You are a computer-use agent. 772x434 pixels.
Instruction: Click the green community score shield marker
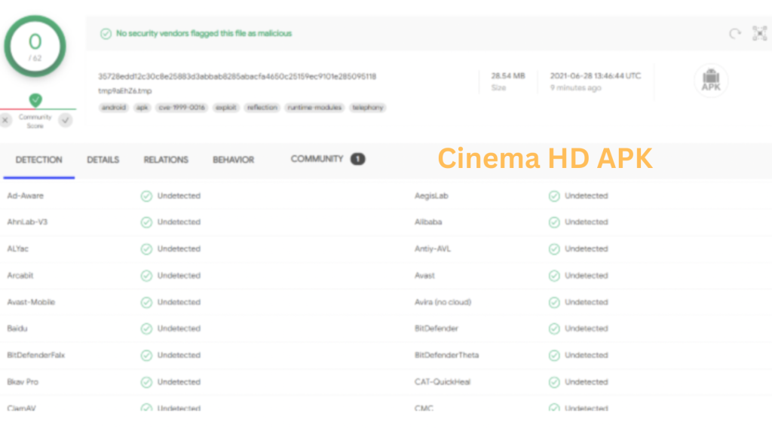click(35, 100)
